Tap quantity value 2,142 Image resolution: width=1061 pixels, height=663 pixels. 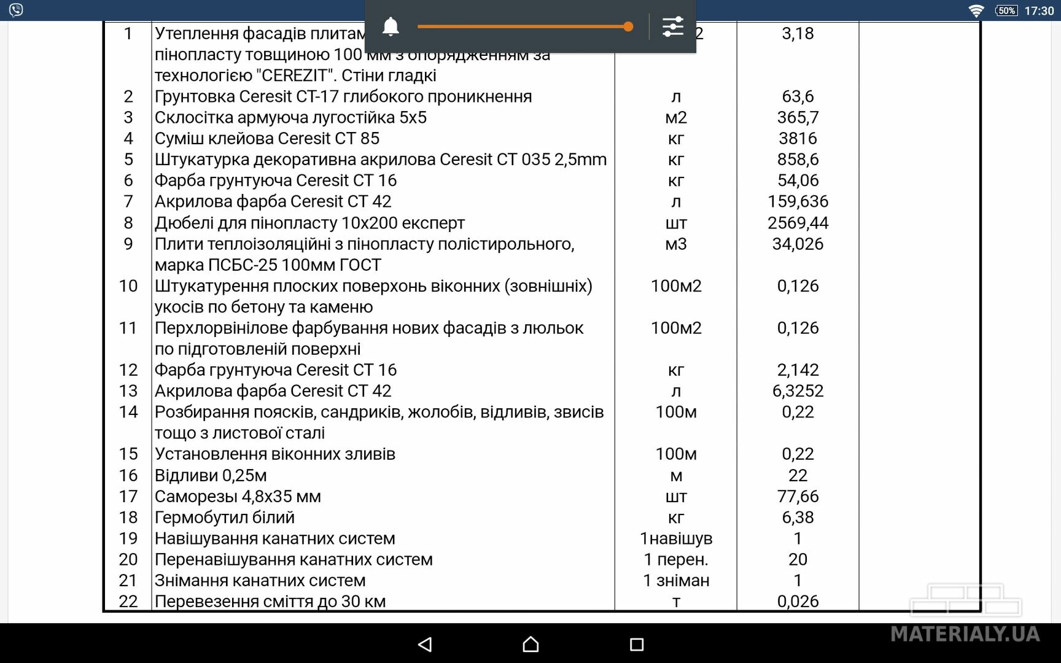798,370
